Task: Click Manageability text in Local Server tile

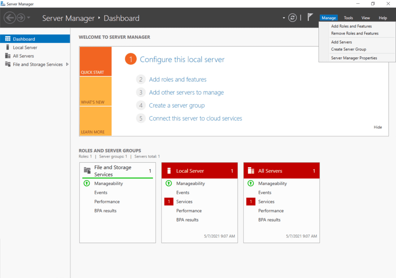Action: 191,183
